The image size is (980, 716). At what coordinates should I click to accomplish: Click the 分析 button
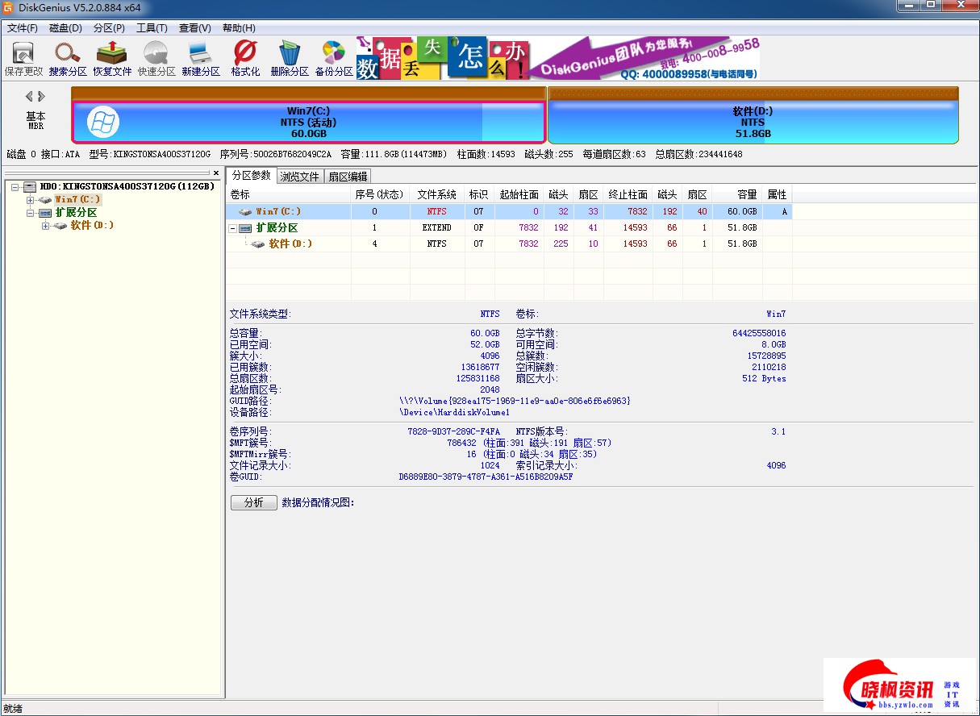pos(253,502)
